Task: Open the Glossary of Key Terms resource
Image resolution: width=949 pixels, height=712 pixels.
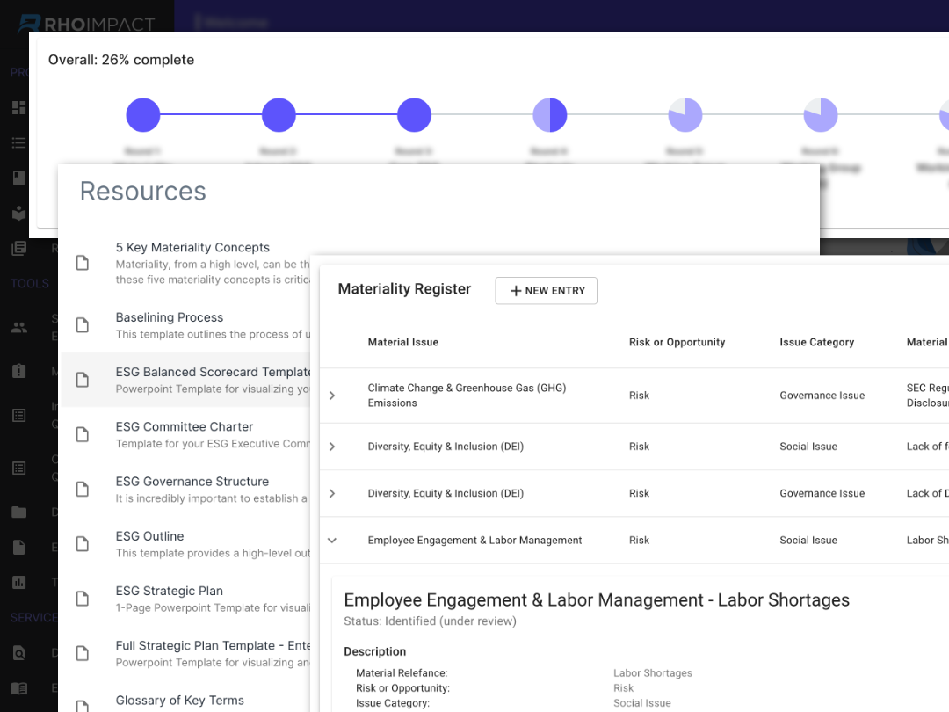Action: coord(180,701)
